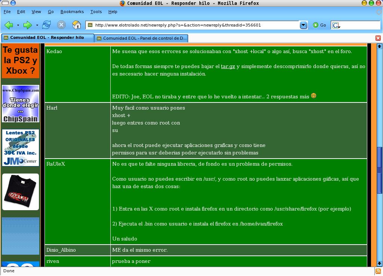The height and width of the screenshot is (276, 383).
Task: Reload the page with the refresh icon
Action: (46, 25)
